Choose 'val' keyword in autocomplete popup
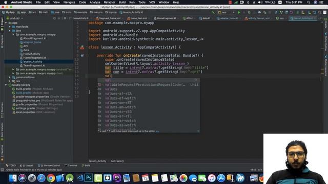The image size is (328, 184). (x=149, y=80)
